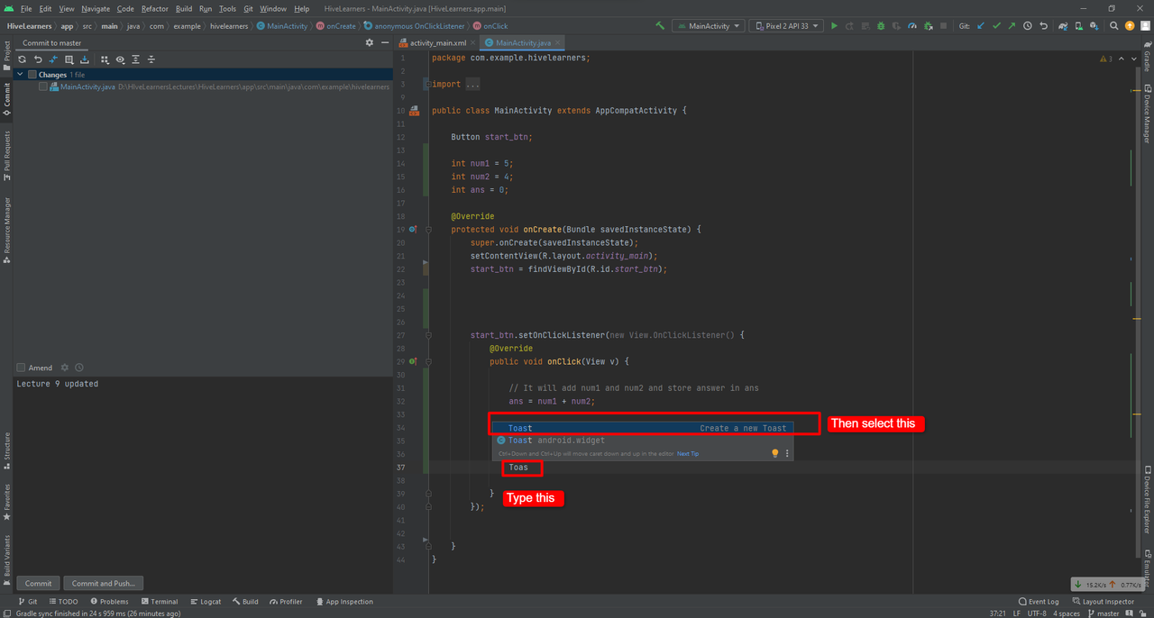1154x618 pixels.
Task: Open the master branch selector in status bar
Action: [x=1102, y=613]
